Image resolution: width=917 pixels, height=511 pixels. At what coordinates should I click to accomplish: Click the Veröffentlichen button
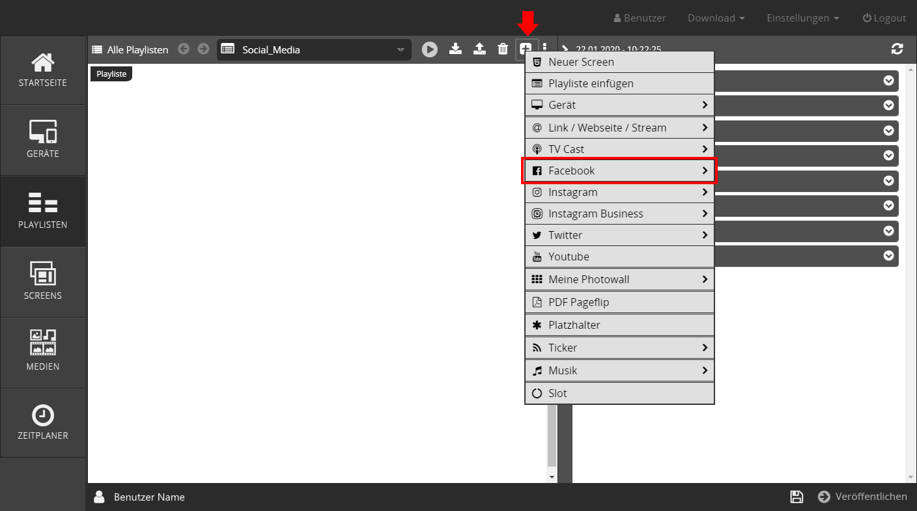[862, 497]
